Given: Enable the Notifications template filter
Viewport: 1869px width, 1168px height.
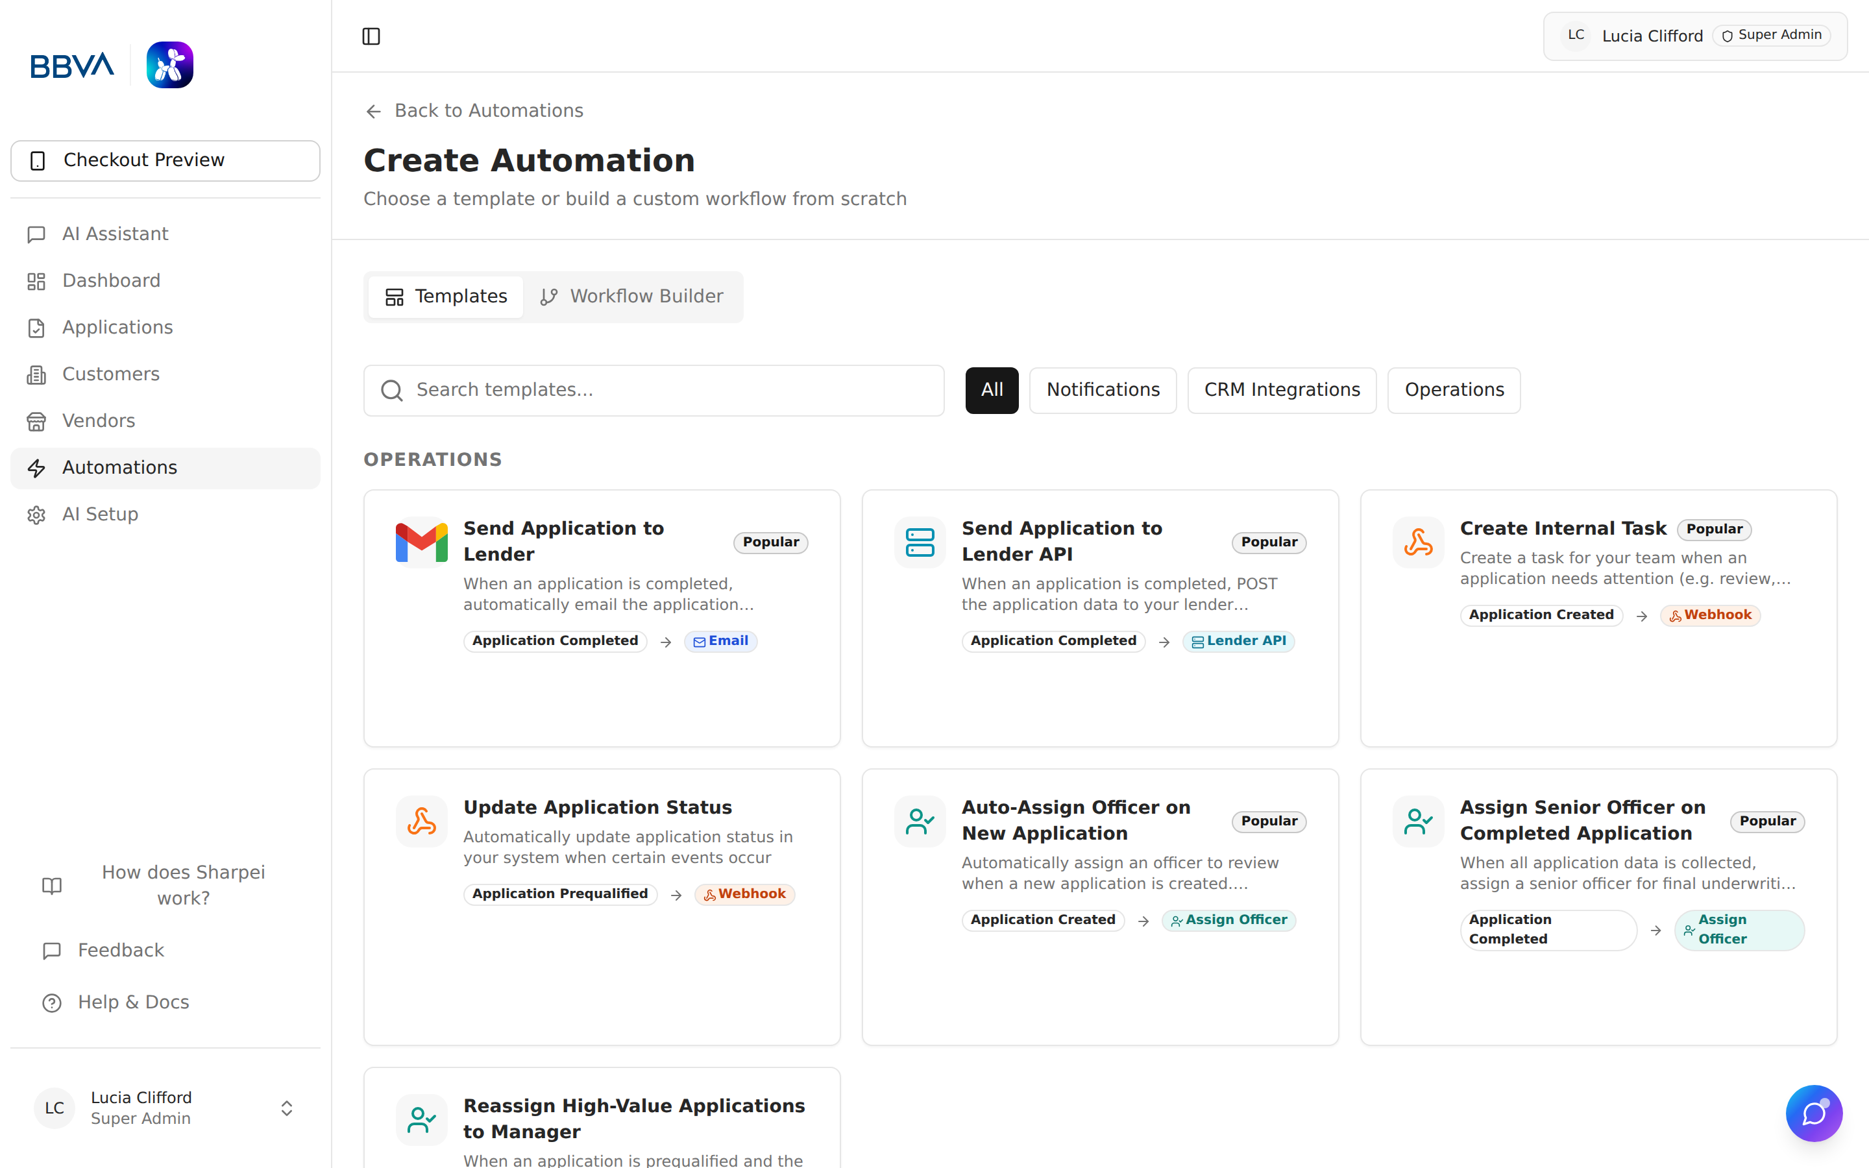Looking at the screenshot, I should click(1103, 389).
